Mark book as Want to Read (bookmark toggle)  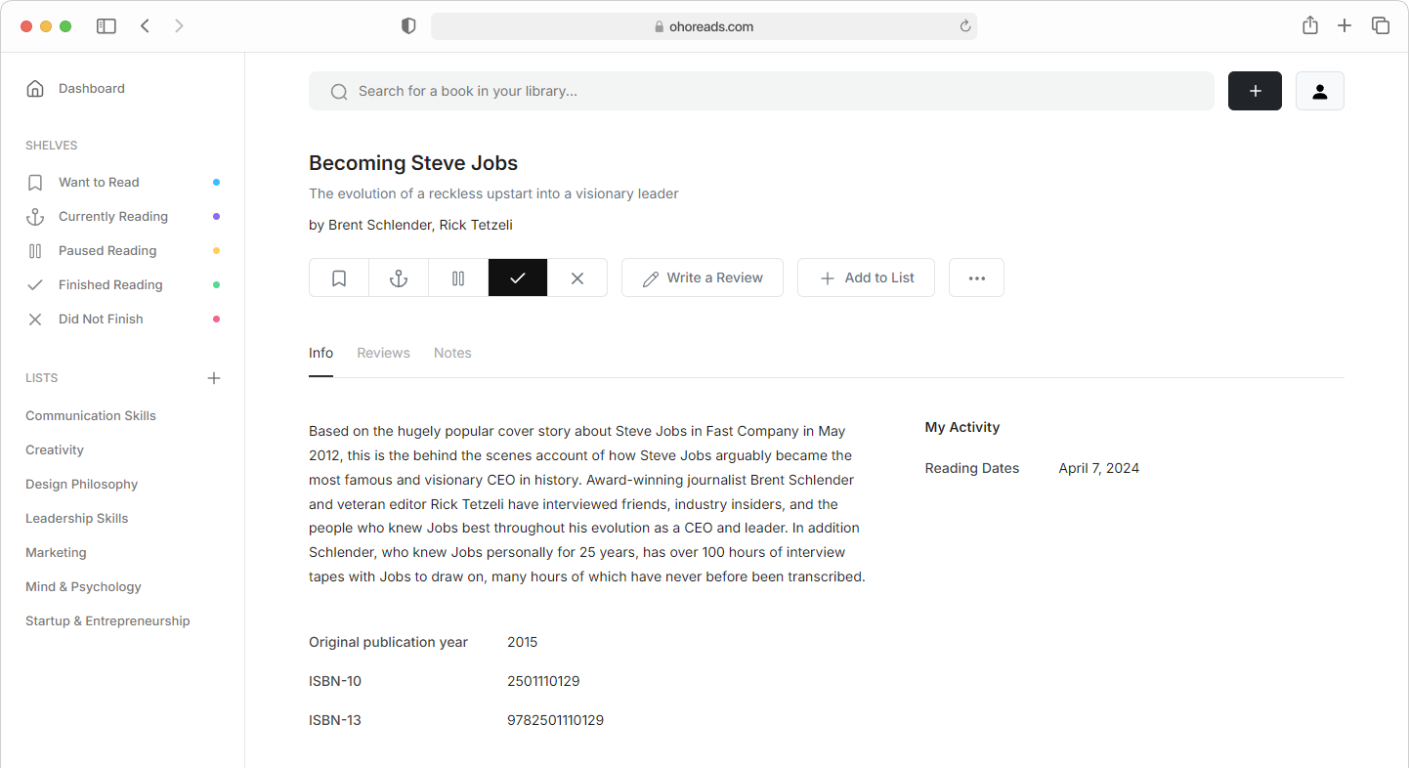pos(339,277)
